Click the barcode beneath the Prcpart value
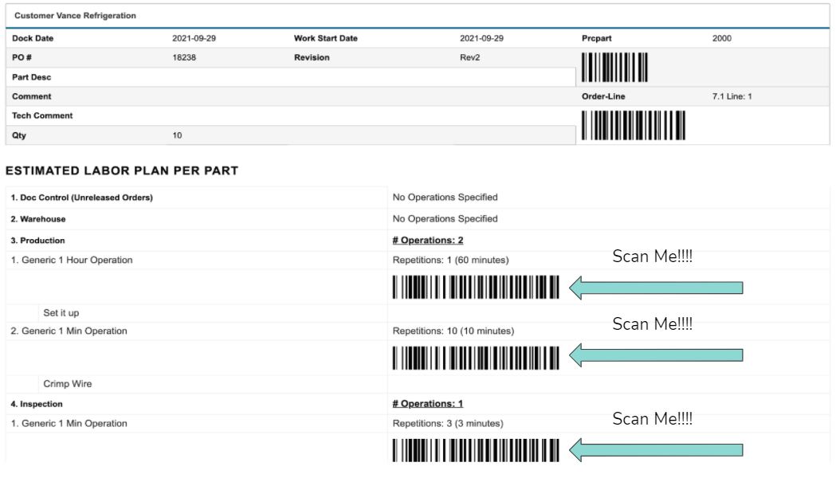 click(614, 67)
